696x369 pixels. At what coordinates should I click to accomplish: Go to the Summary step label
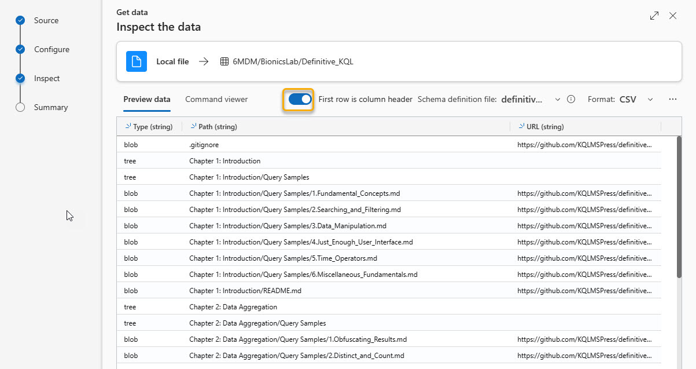pos(51,107)
